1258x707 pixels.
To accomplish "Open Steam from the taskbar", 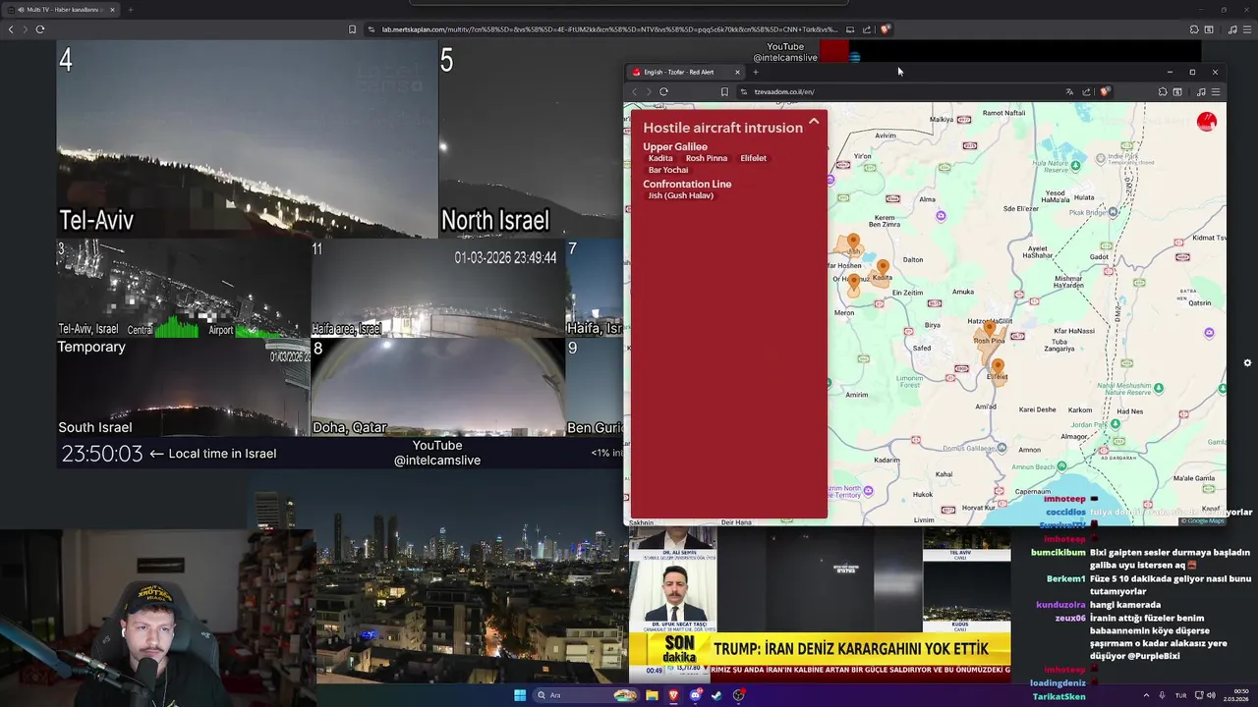I will [x=716, y=695].
